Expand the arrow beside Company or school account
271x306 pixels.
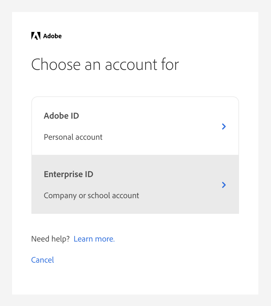(224, 185)
